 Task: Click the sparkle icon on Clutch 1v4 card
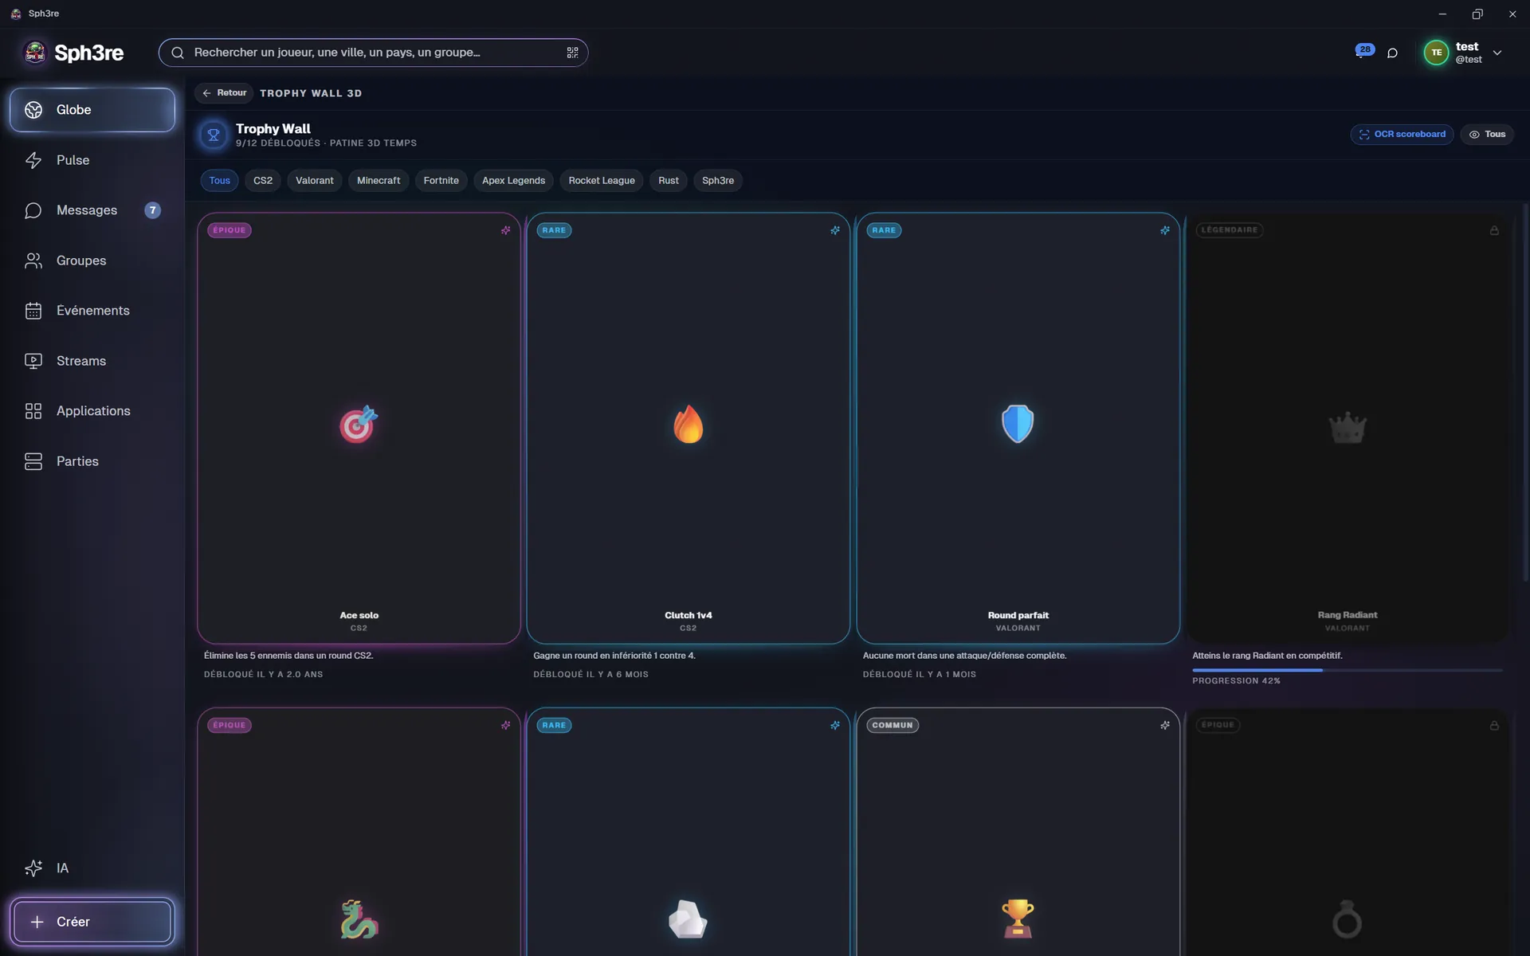(835, 230)
